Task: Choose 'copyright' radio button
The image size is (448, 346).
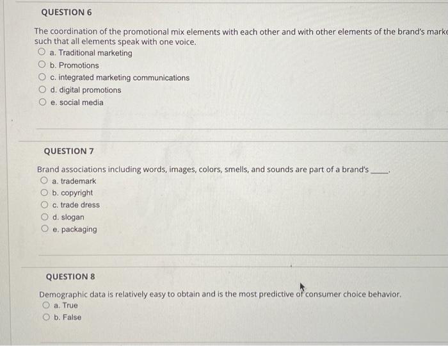Action: (44, 192)
